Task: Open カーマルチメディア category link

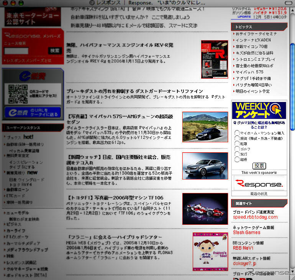Action: pos(23,243)
